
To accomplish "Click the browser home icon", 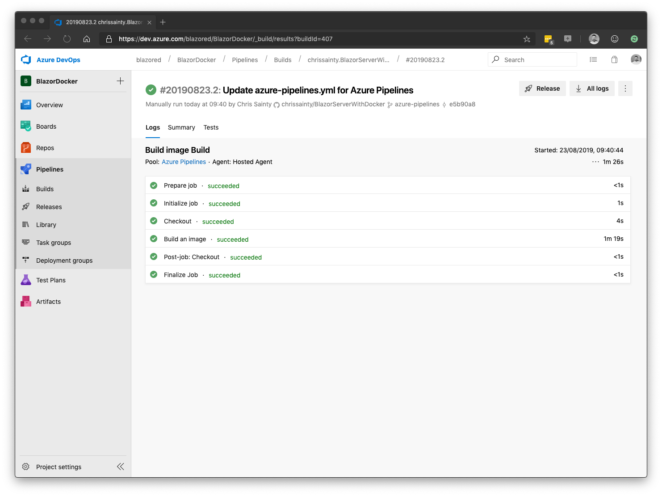I will (x=87, y=39).
